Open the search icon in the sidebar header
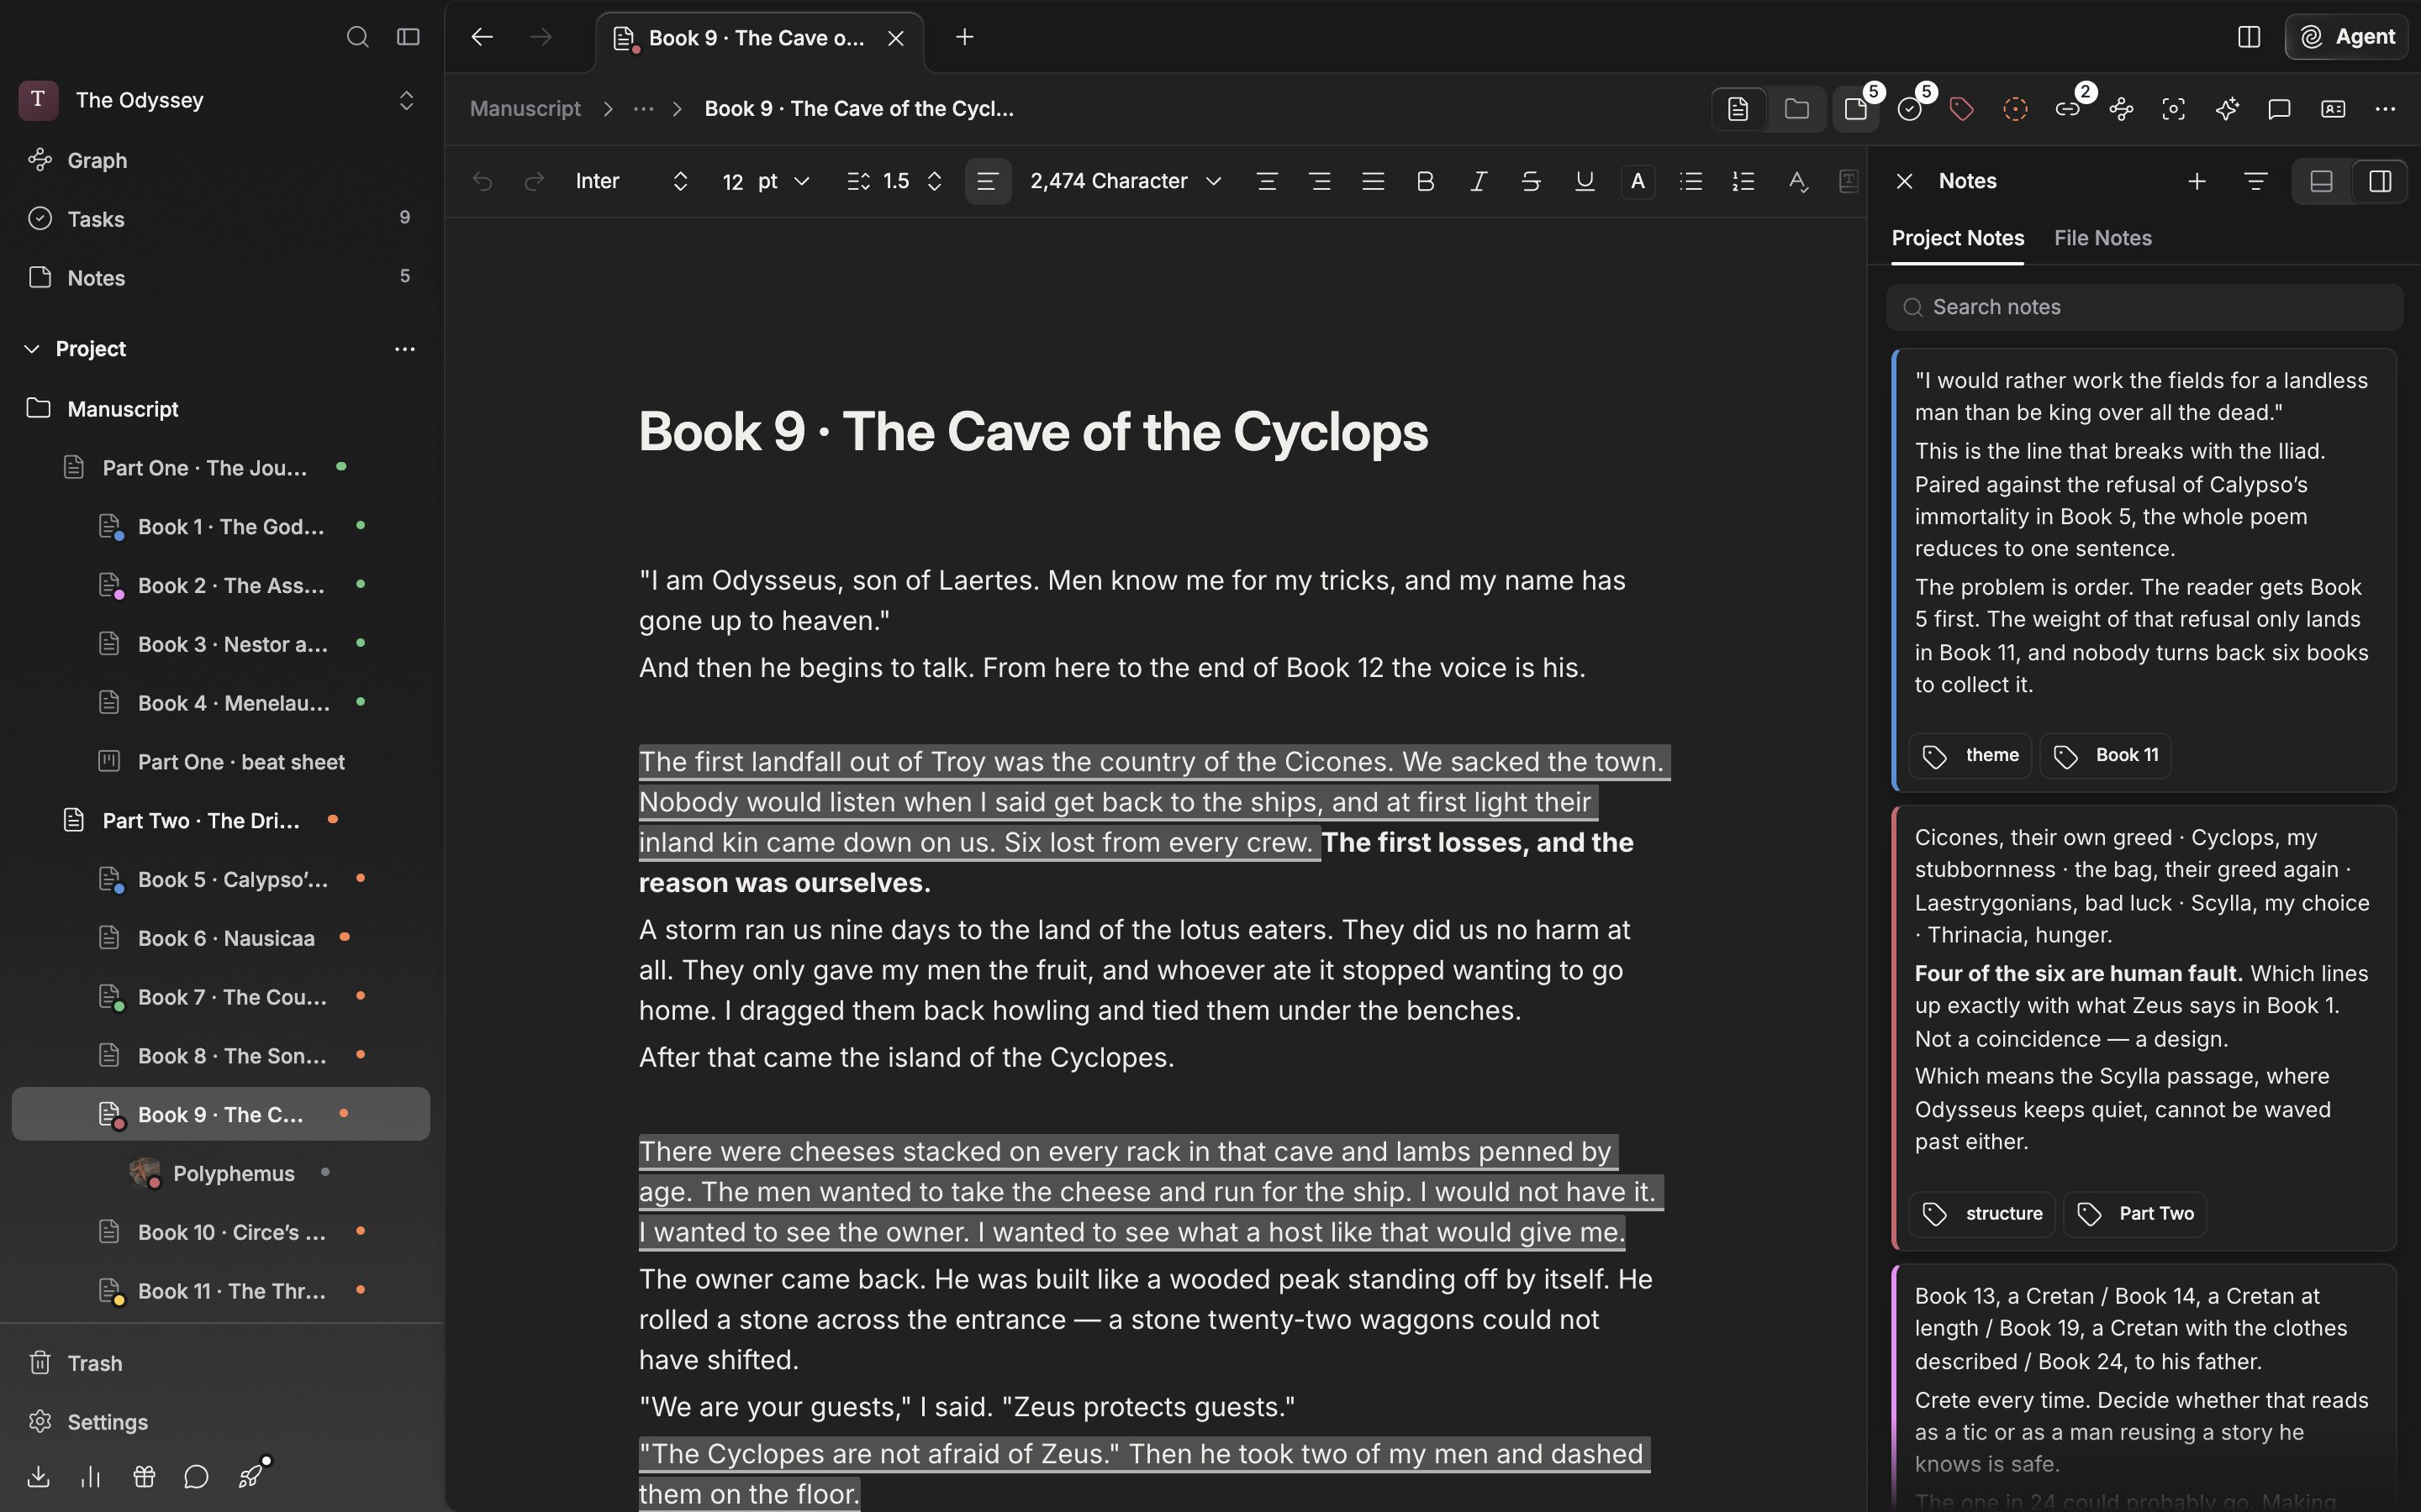The width and height of the screenshot is (2421, 1512). tap(357, 37)
